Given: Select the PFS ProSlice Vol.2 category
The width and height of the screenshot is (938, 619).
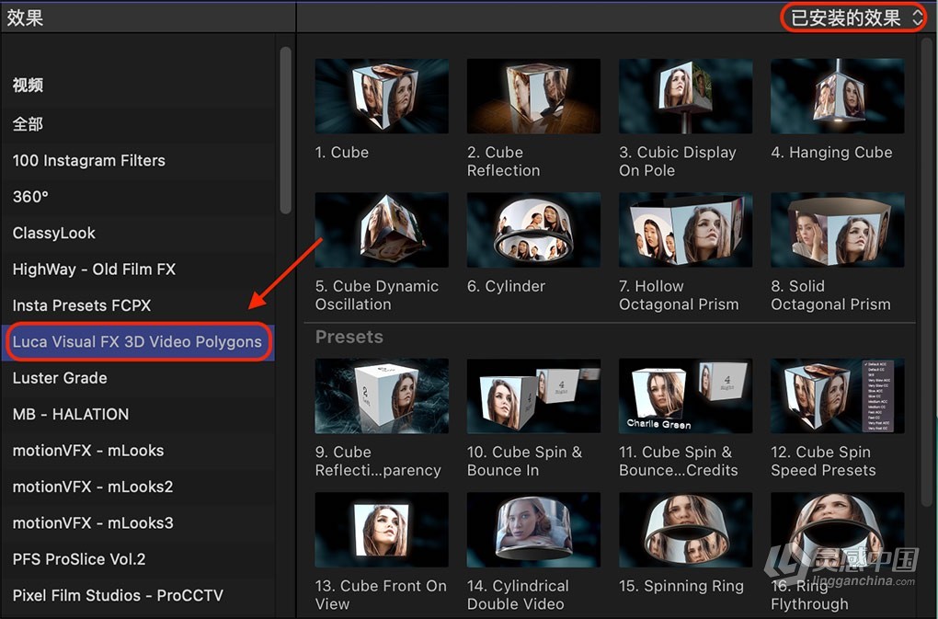Looking at the screenshot, I should 138,559.
